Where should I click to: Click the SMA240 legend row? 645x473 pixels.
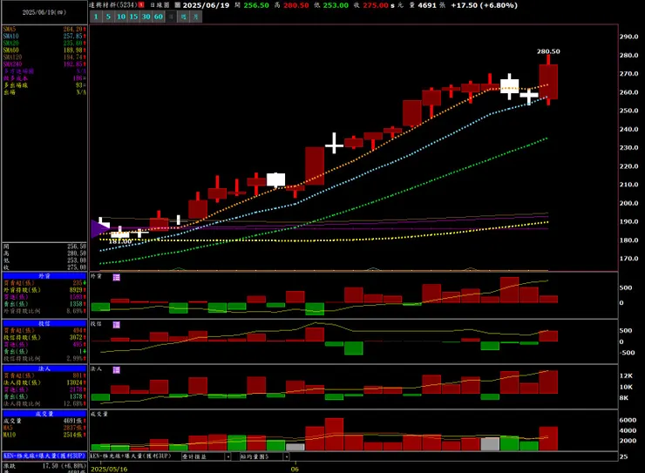click(x=44, y=64)
